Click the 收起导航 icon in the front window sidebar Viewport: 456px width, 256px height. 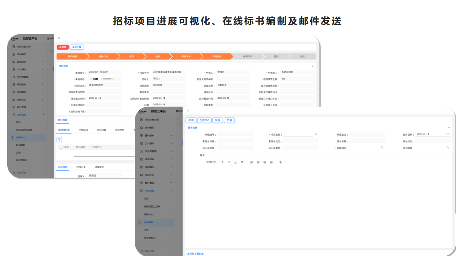pos(142,251)
